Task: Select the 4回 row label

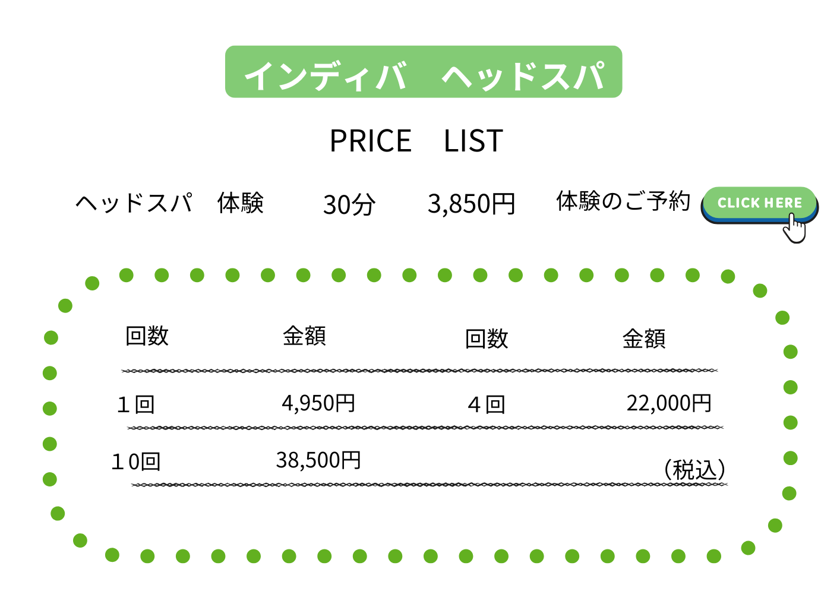Action: 487,405
